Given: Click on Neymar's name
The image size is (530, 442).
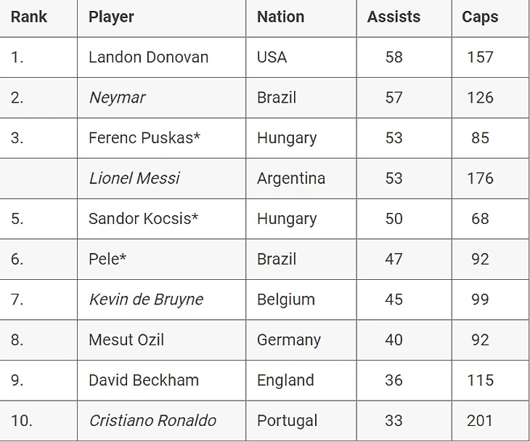Looking at the screenshot, I should point(117,97).
